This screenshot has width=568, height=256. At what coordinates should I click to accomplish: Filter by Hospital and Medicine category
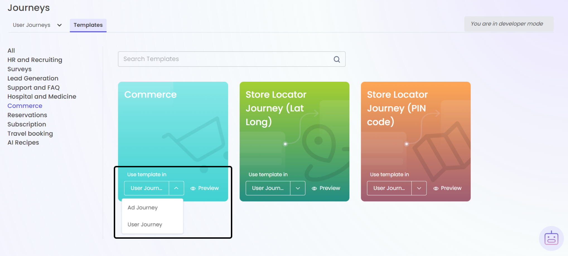pyautogui.click(x=42, y=96)
